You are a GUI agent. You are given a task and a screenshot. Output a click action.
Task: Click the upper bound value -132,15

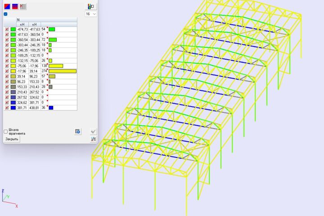click(35, 55)
